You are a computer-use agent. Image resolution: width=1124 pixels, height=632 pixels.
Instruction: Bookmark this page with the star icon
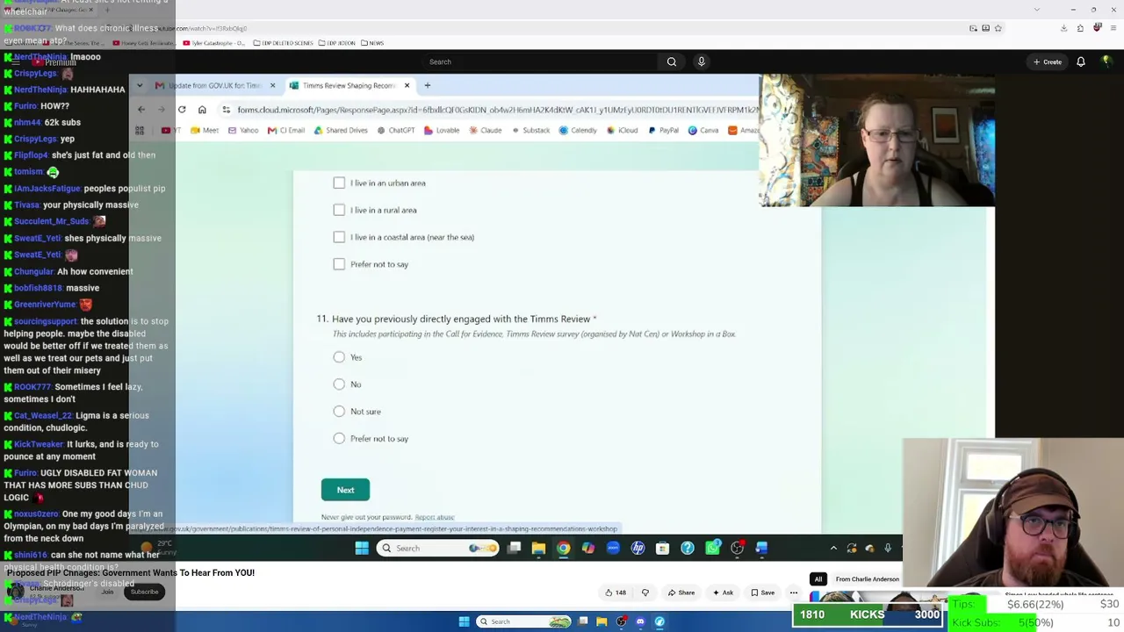(998, 28)
